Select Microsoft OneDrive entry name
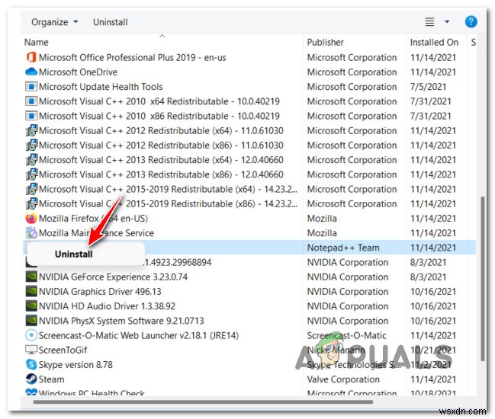The image size is (495, 419). pos(78,72)
